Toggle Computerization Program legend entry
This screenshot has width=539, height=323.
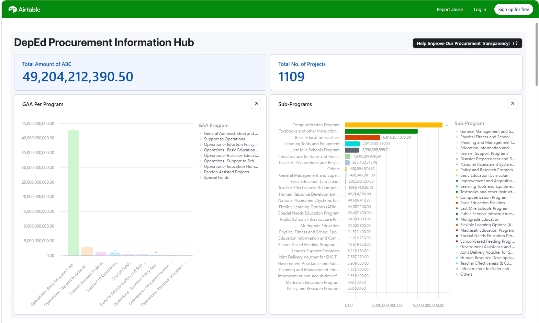[x=482, y=197]
